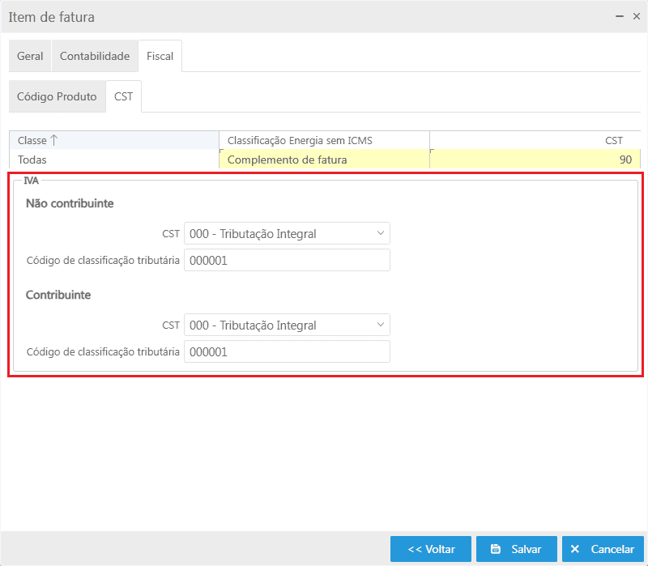Switch to the Geral tab

tap(30, 56)
